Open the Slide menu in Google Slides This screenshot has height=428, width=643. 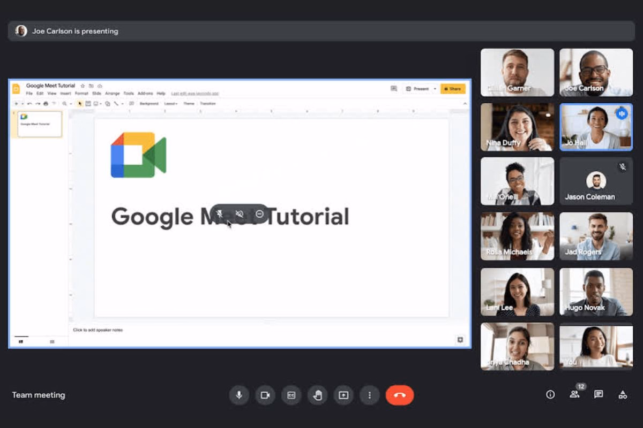coord(97,93)
